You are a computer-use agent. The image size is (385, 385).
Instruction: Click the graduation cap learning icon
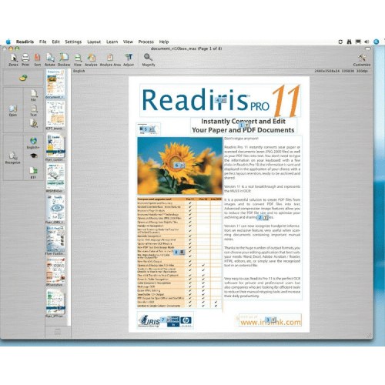[34, 156]
